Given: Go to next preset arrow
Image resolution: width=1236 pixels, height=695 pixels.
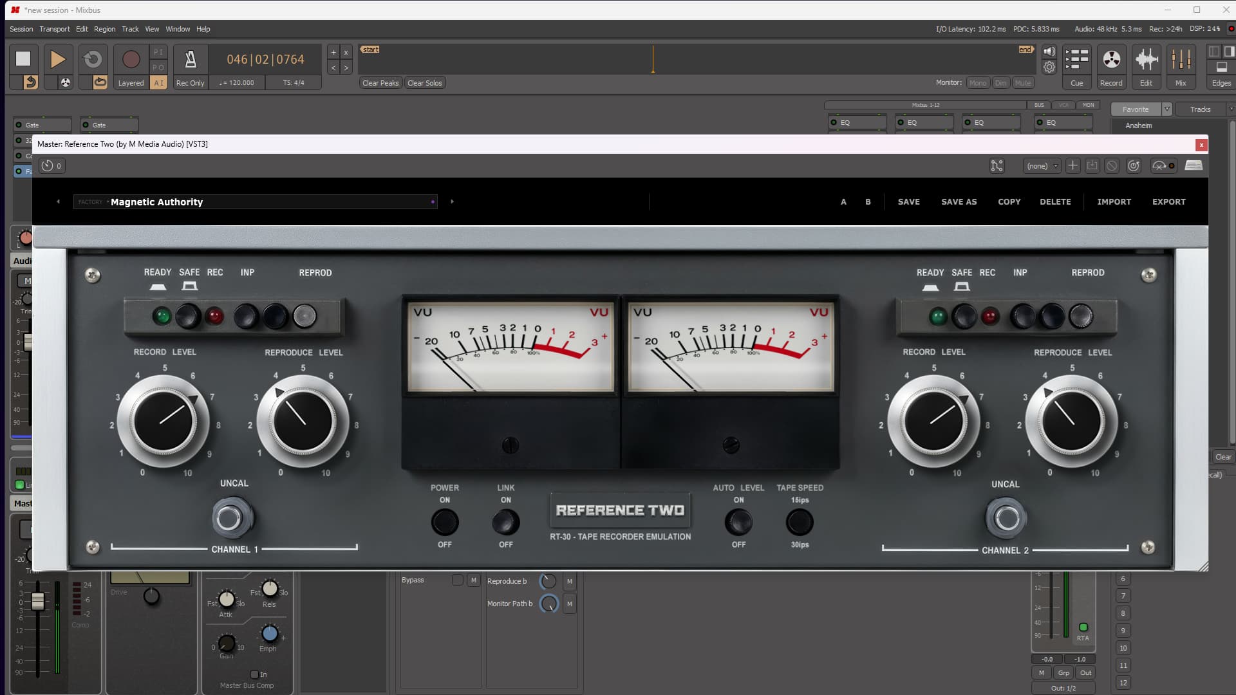Looking at the screenshot, I should [x=452, y=202].
